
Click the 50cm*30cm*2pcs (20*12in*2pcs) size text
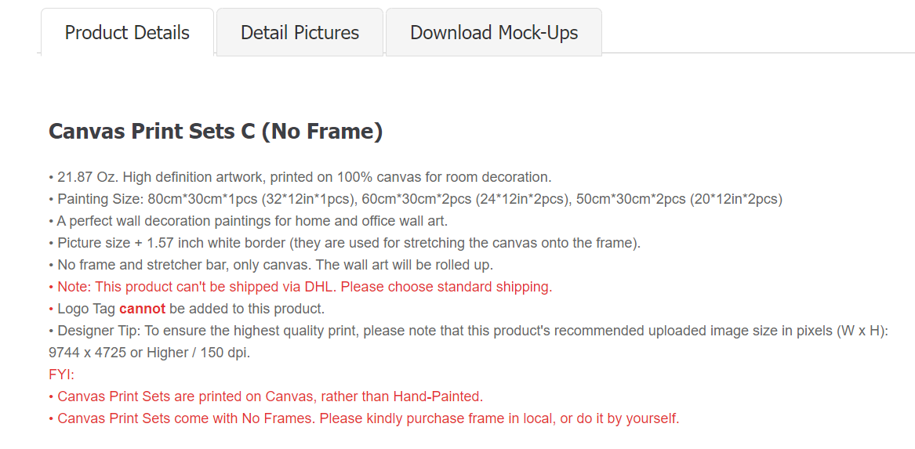[x=679, y=199]
